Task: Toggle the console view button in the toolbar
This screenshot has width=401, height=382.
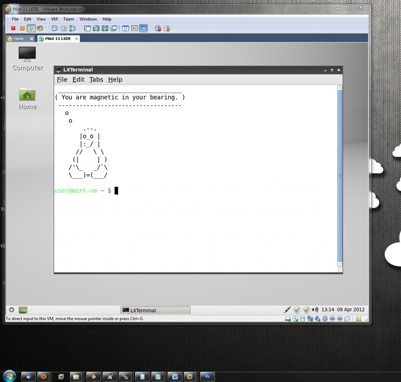Action: [x=143, y=28]
